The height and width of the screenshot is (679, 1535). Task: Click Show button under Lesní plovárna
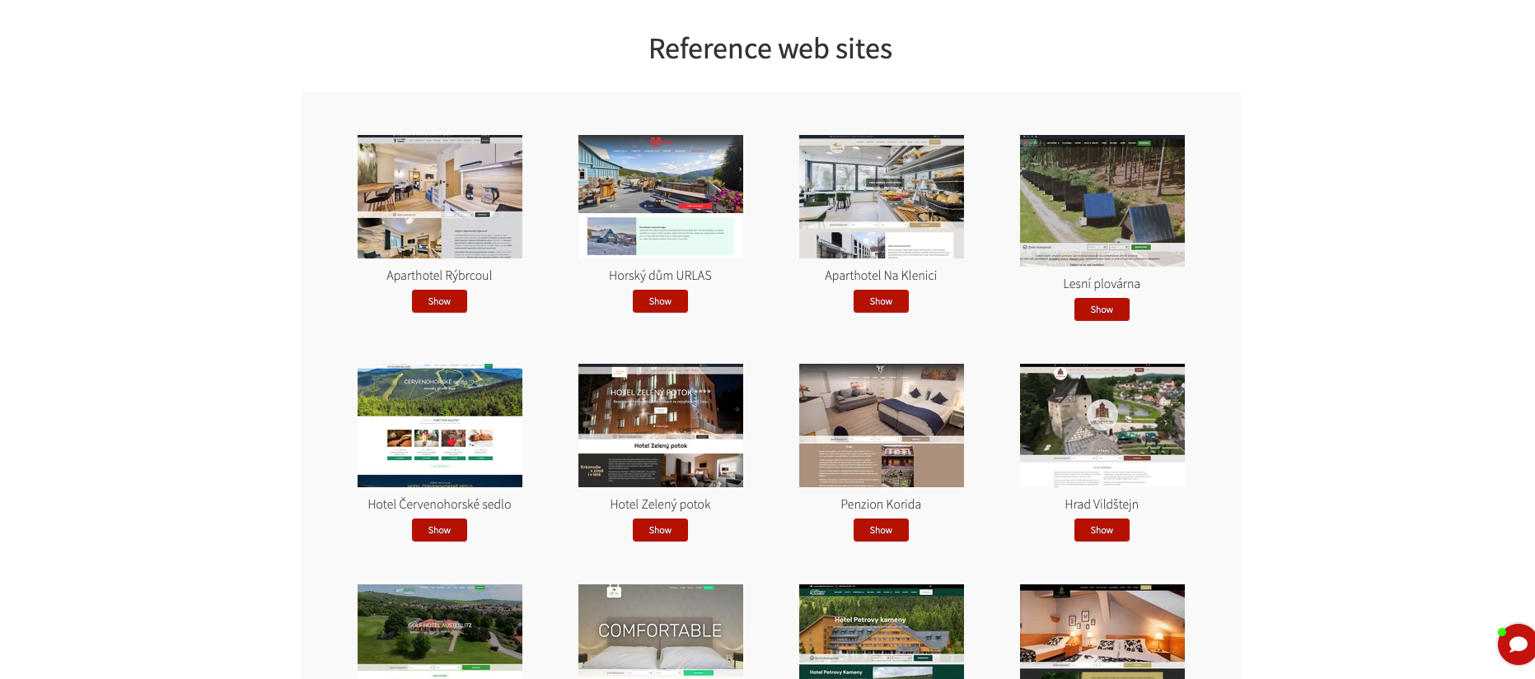point(1102,309)
